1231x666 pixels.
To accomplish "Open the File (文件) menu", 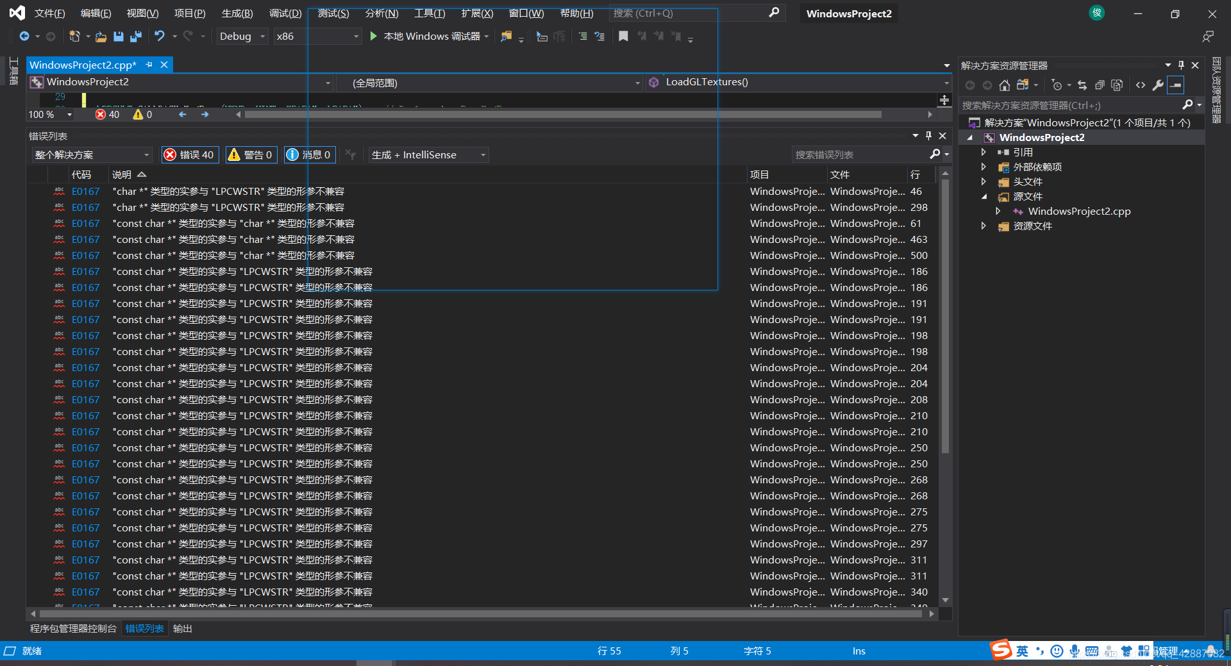I will pyautogui.click(x=49, y=13).
